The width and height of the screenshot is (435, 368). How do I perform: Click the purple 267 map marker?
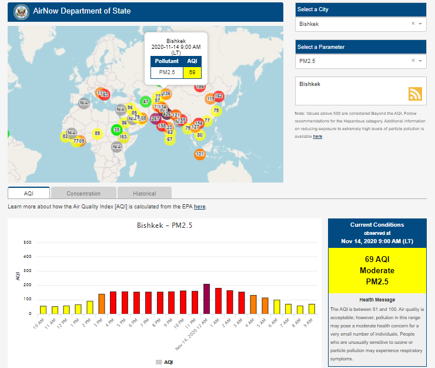tap(155, 118)
